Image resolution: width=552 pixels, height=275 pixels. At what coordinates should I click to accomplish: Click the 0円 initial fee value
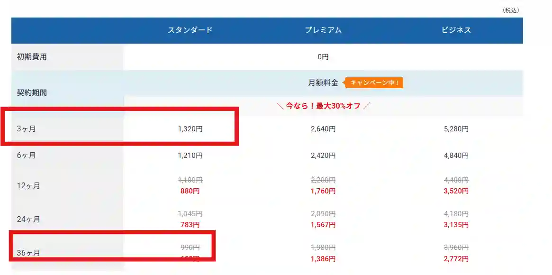pos(323,57)
